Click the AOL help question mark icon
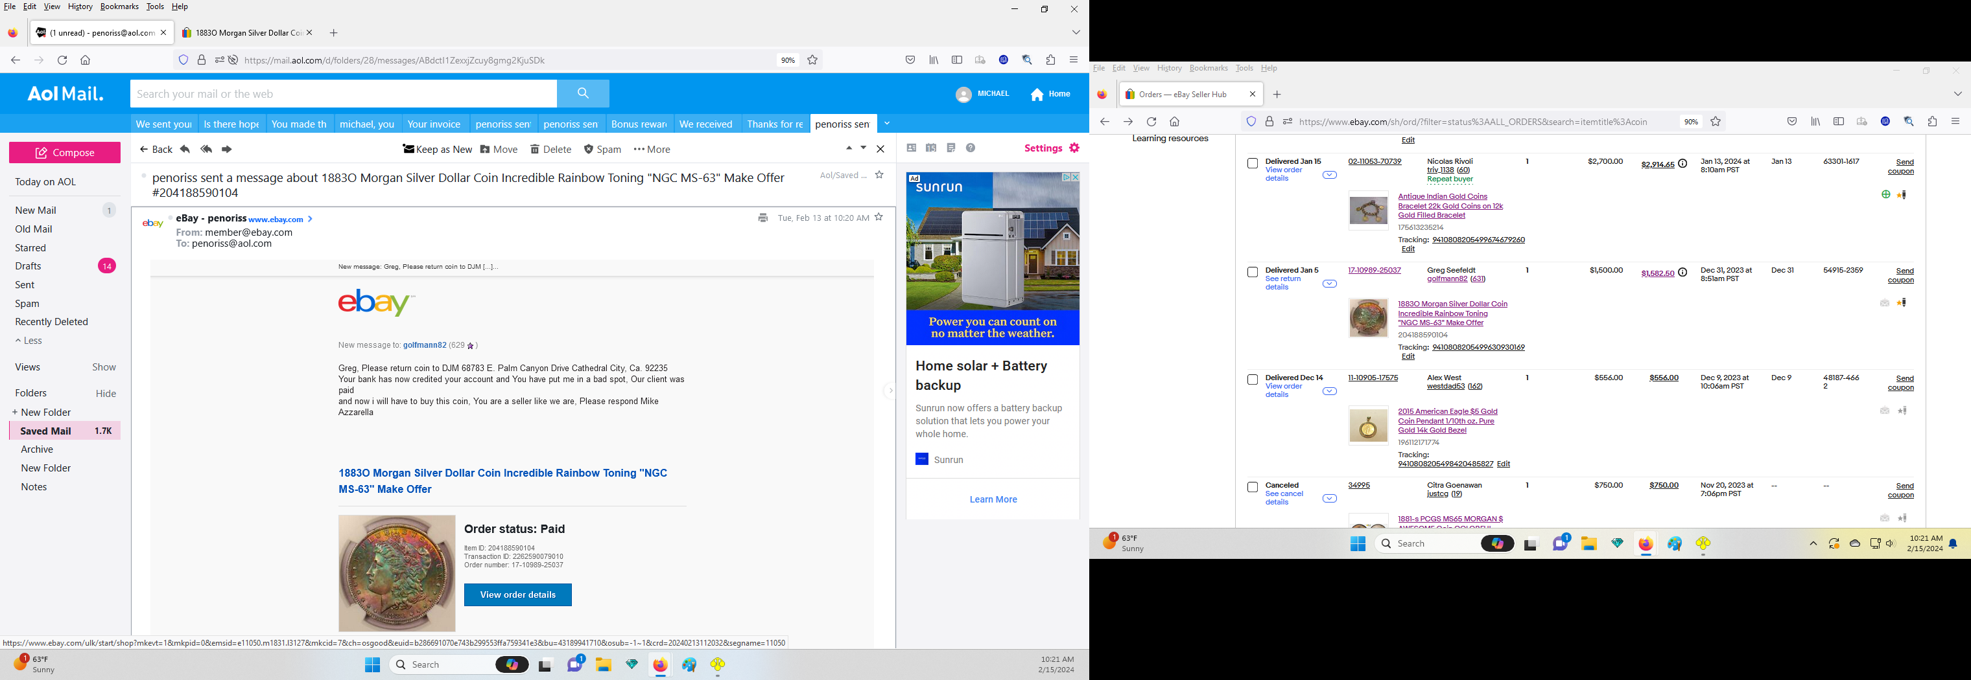 coord(971,148)
